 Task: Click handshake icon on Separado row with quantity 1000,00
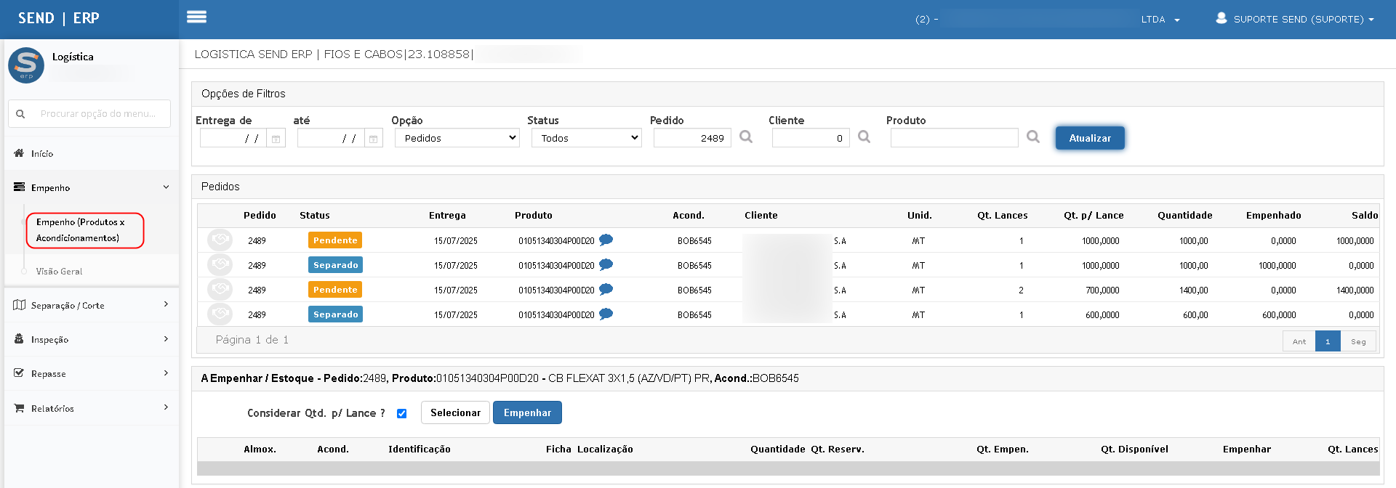[220, 264]
